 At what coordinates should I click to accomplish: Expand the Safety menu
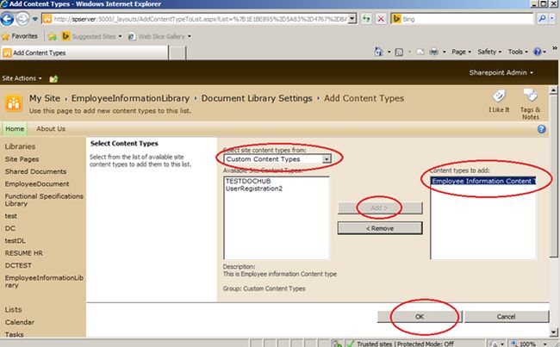pos(489,52)
